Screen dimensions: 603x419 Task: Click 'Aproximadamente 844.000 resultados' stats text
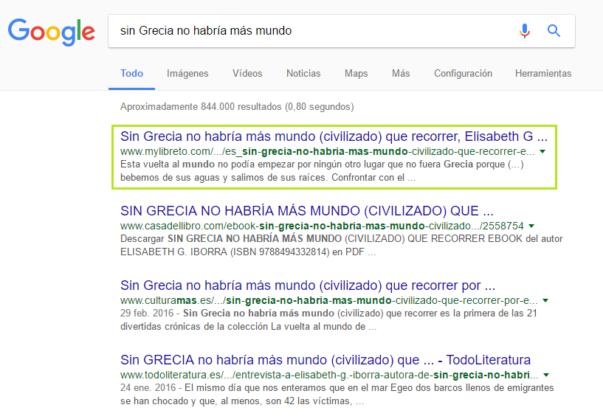tap(237, 106)
